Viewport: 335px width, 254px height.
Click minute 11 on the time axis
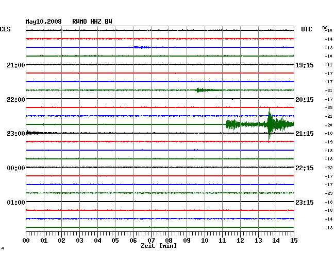tap(222, 241)
